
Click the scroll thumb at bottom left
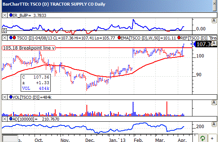[x=10, y=139]
